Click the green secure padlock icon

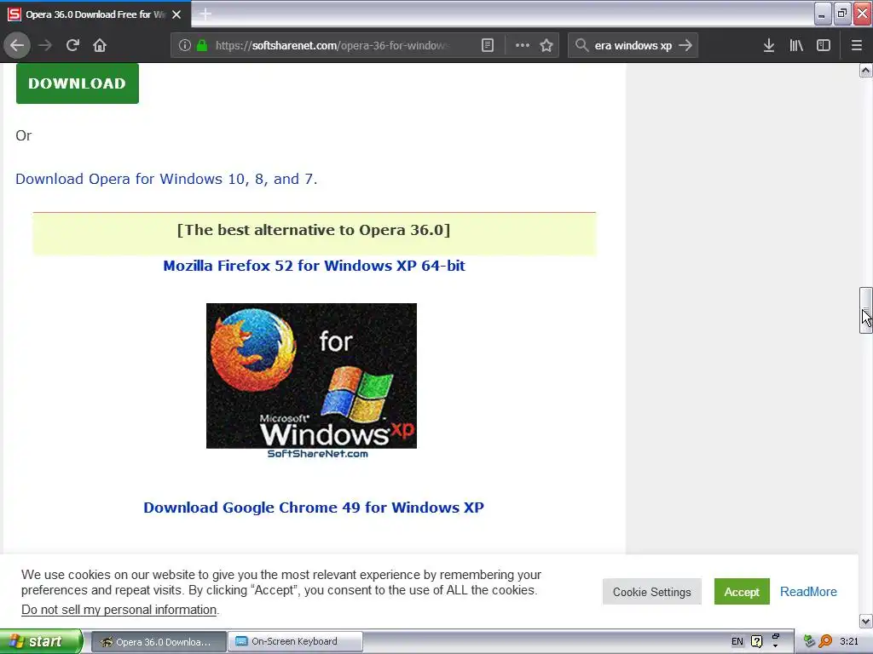(x=202, y=45)
